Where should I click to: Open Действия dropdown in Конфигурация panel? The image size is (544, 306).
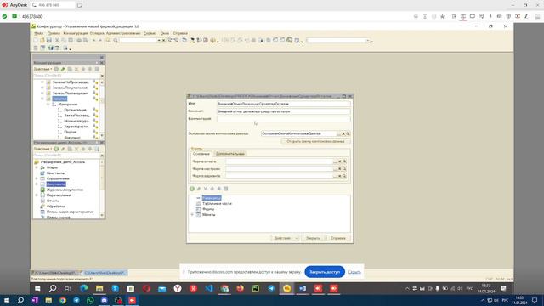point(43,69)
